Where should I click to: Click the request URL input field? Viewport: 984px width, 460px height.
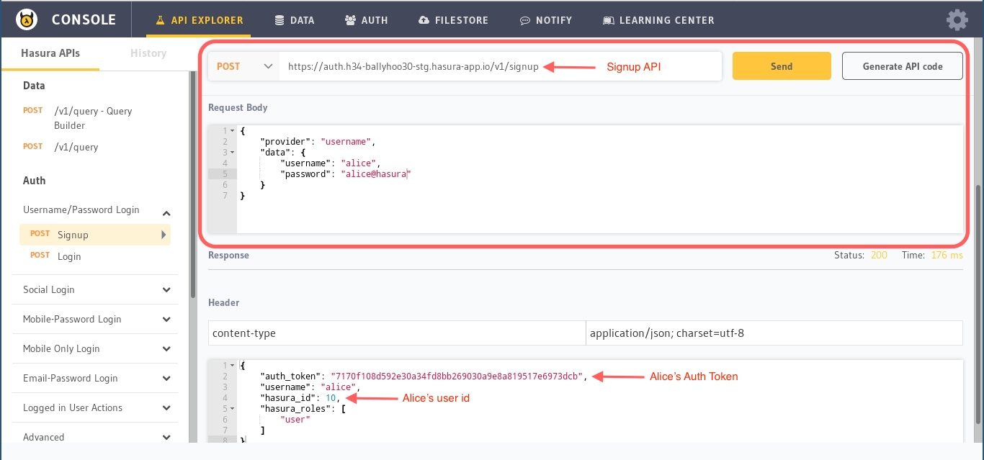pos(501,66)
